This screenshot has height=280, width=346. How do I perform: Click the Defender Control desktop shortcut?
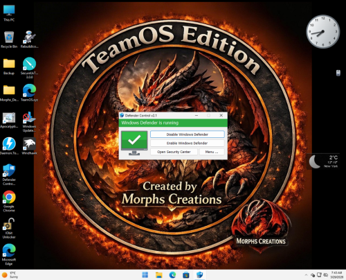(9, 175)
